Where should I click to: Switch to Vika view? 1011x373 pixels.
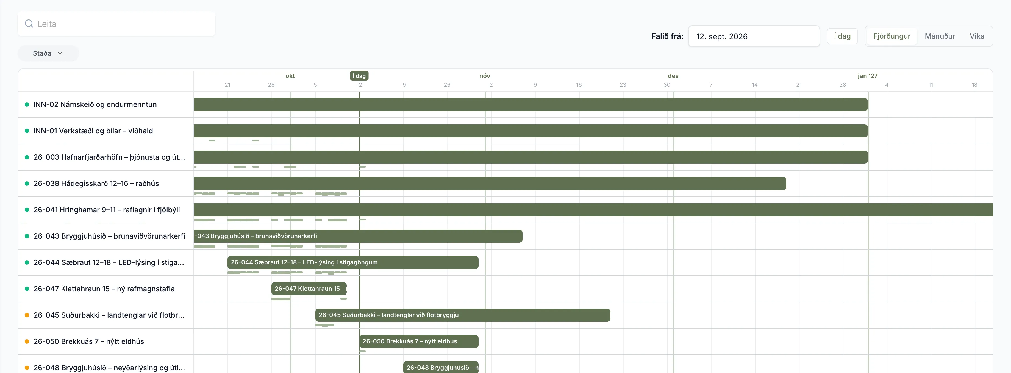[x=977, y=36]
